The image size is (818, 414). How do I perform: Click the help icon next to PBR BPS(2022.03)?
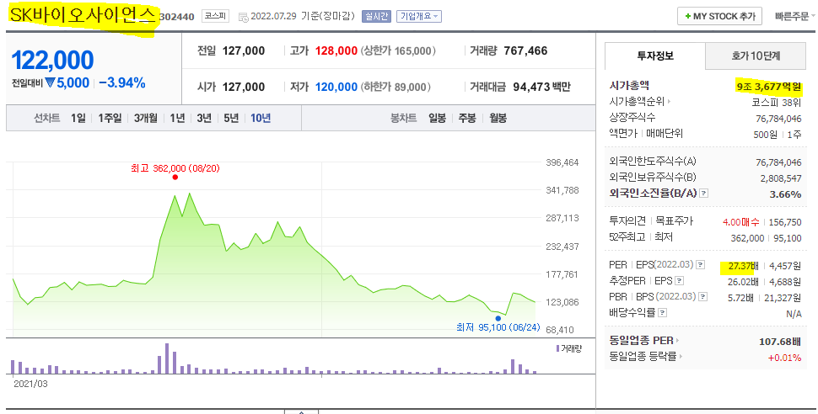702,297
